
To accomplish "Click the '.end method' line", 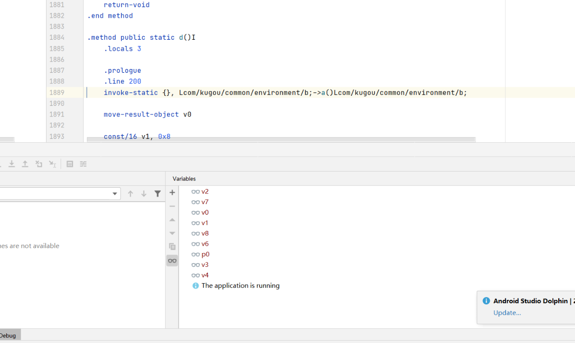I will click(x=110, y=16).
